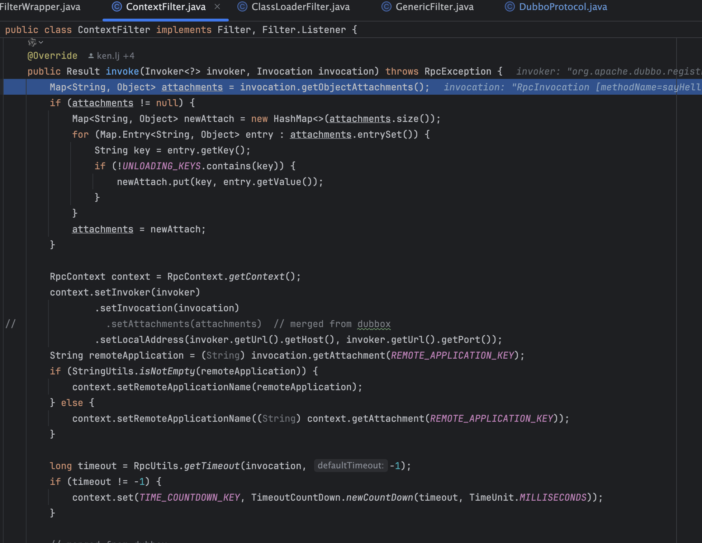The height and width of the screenshot is (543, 702).
Task: Click the invocation inline debug value
Action: coord(572,87)
